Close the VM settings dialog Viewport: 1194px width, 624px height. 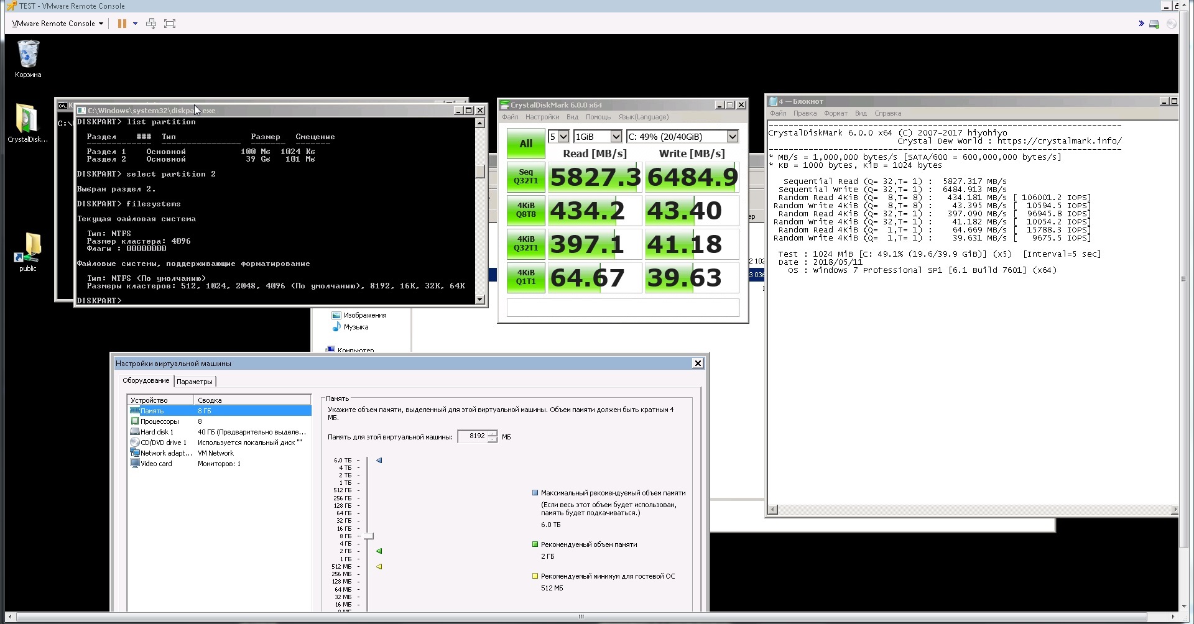(x=698, y=363)
